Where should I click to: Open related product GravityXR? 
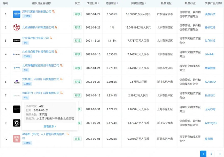coord(211,123)
